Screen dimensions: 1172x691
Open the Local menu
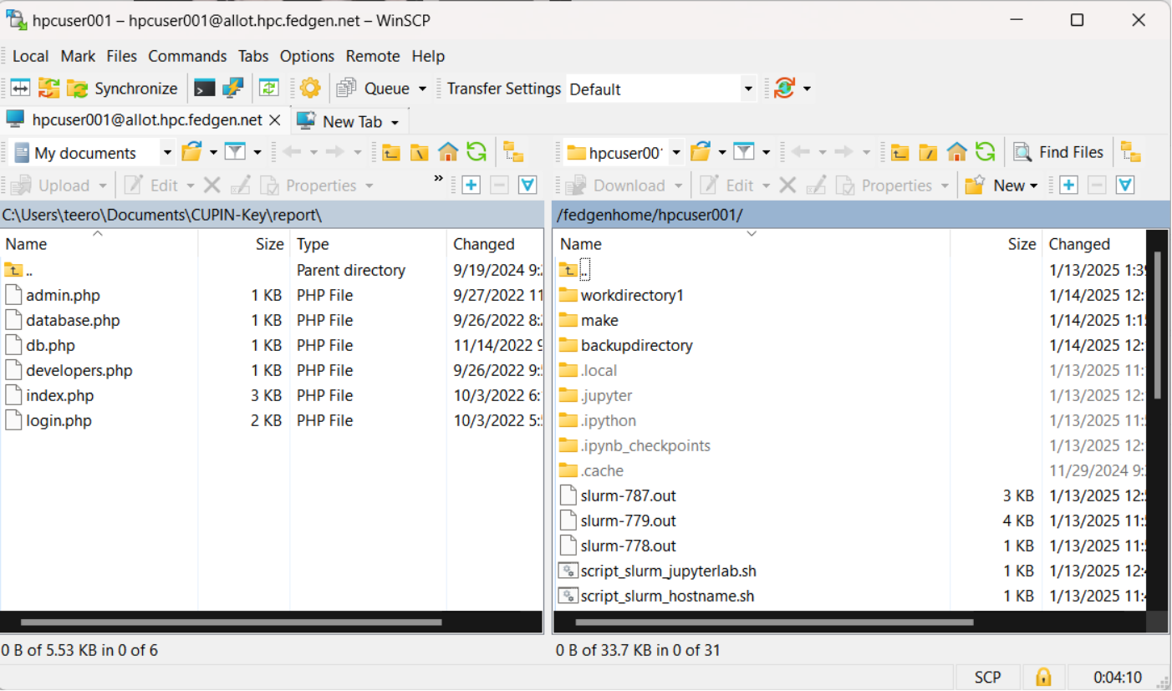30,56
